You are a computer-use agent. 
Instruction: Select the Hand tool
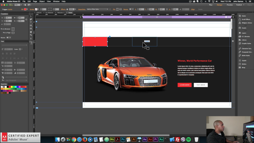31,32
